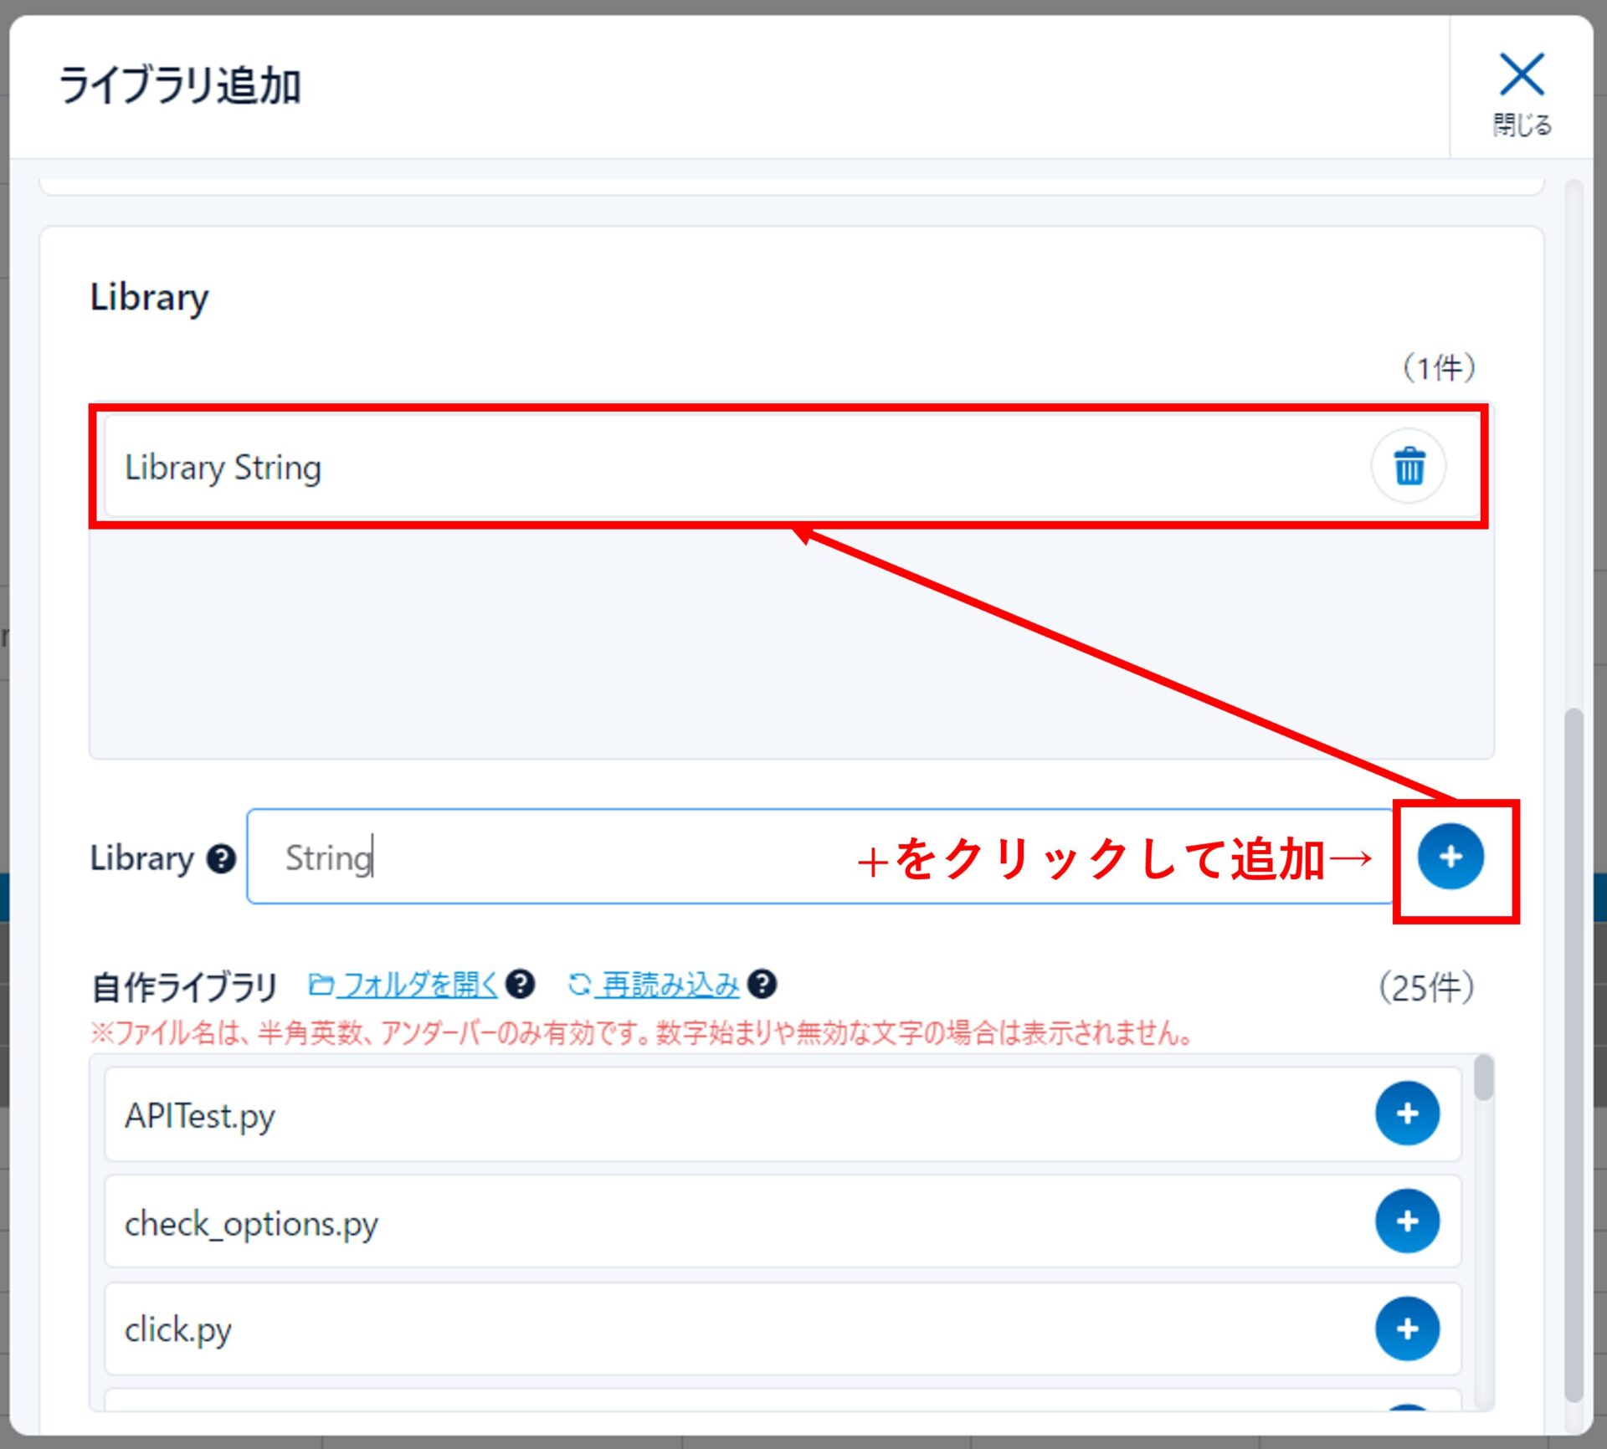Click the plus button next to Library input
The image size is (1607, 1449).
click(1450, 857)
